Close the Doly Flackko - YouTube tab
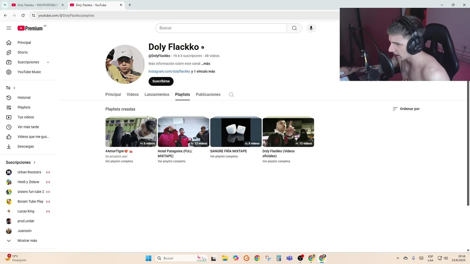 point(121,5)
